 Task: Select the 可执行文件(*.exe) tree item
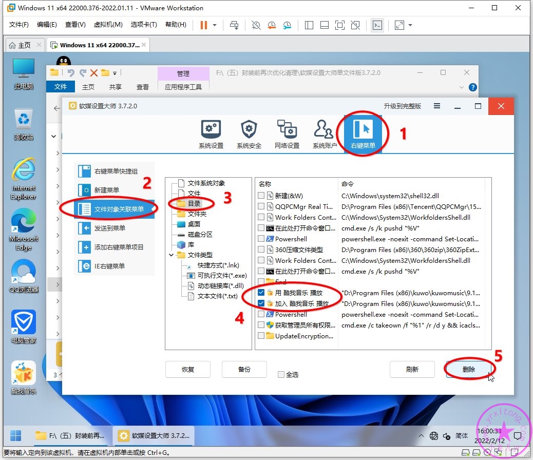(x=222, y=275)
